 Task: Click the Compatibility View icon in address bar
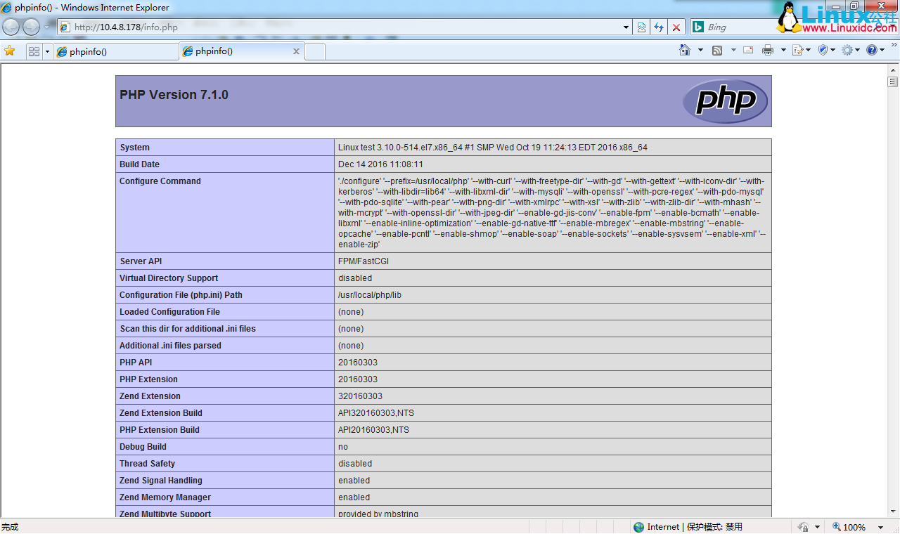click(x=641, y=27)
